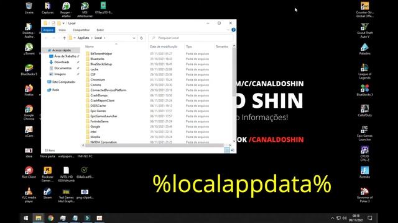Open Documentos in navigation pane
398x223 pixels.
pyautogui.click(x=63, y=68)
